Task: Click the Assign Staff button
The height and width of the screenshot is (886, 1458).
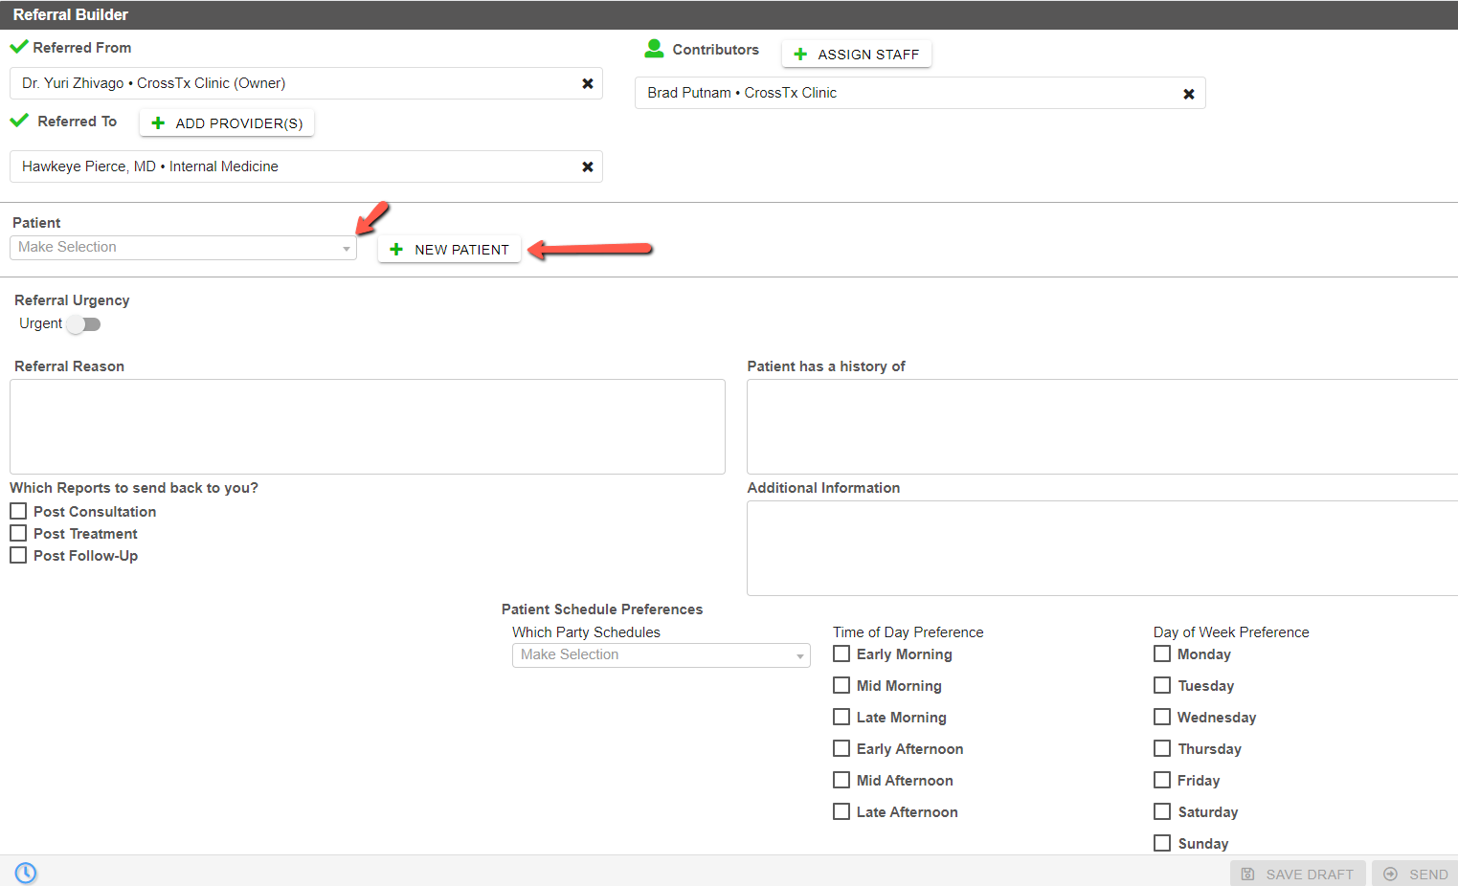Action: click(857, 55)
